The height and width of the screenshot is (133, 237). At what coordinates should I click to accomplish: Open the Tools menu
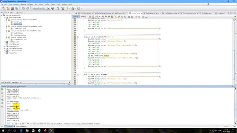[x=59, y=4]
